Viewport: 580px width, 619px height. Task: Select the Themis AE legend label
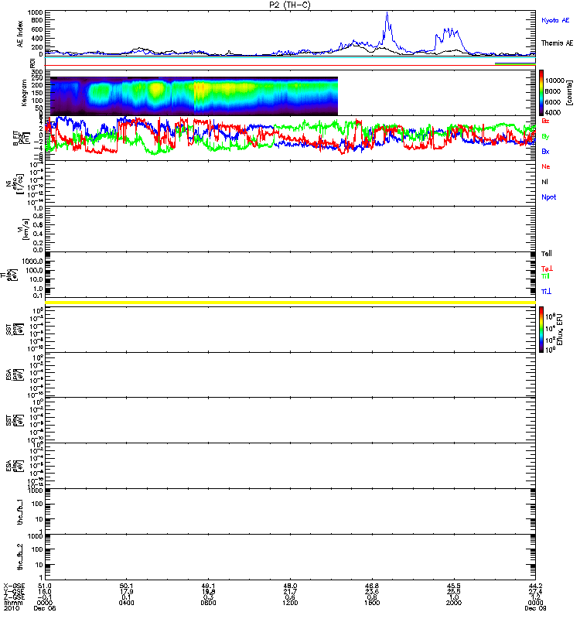point(557,43)
